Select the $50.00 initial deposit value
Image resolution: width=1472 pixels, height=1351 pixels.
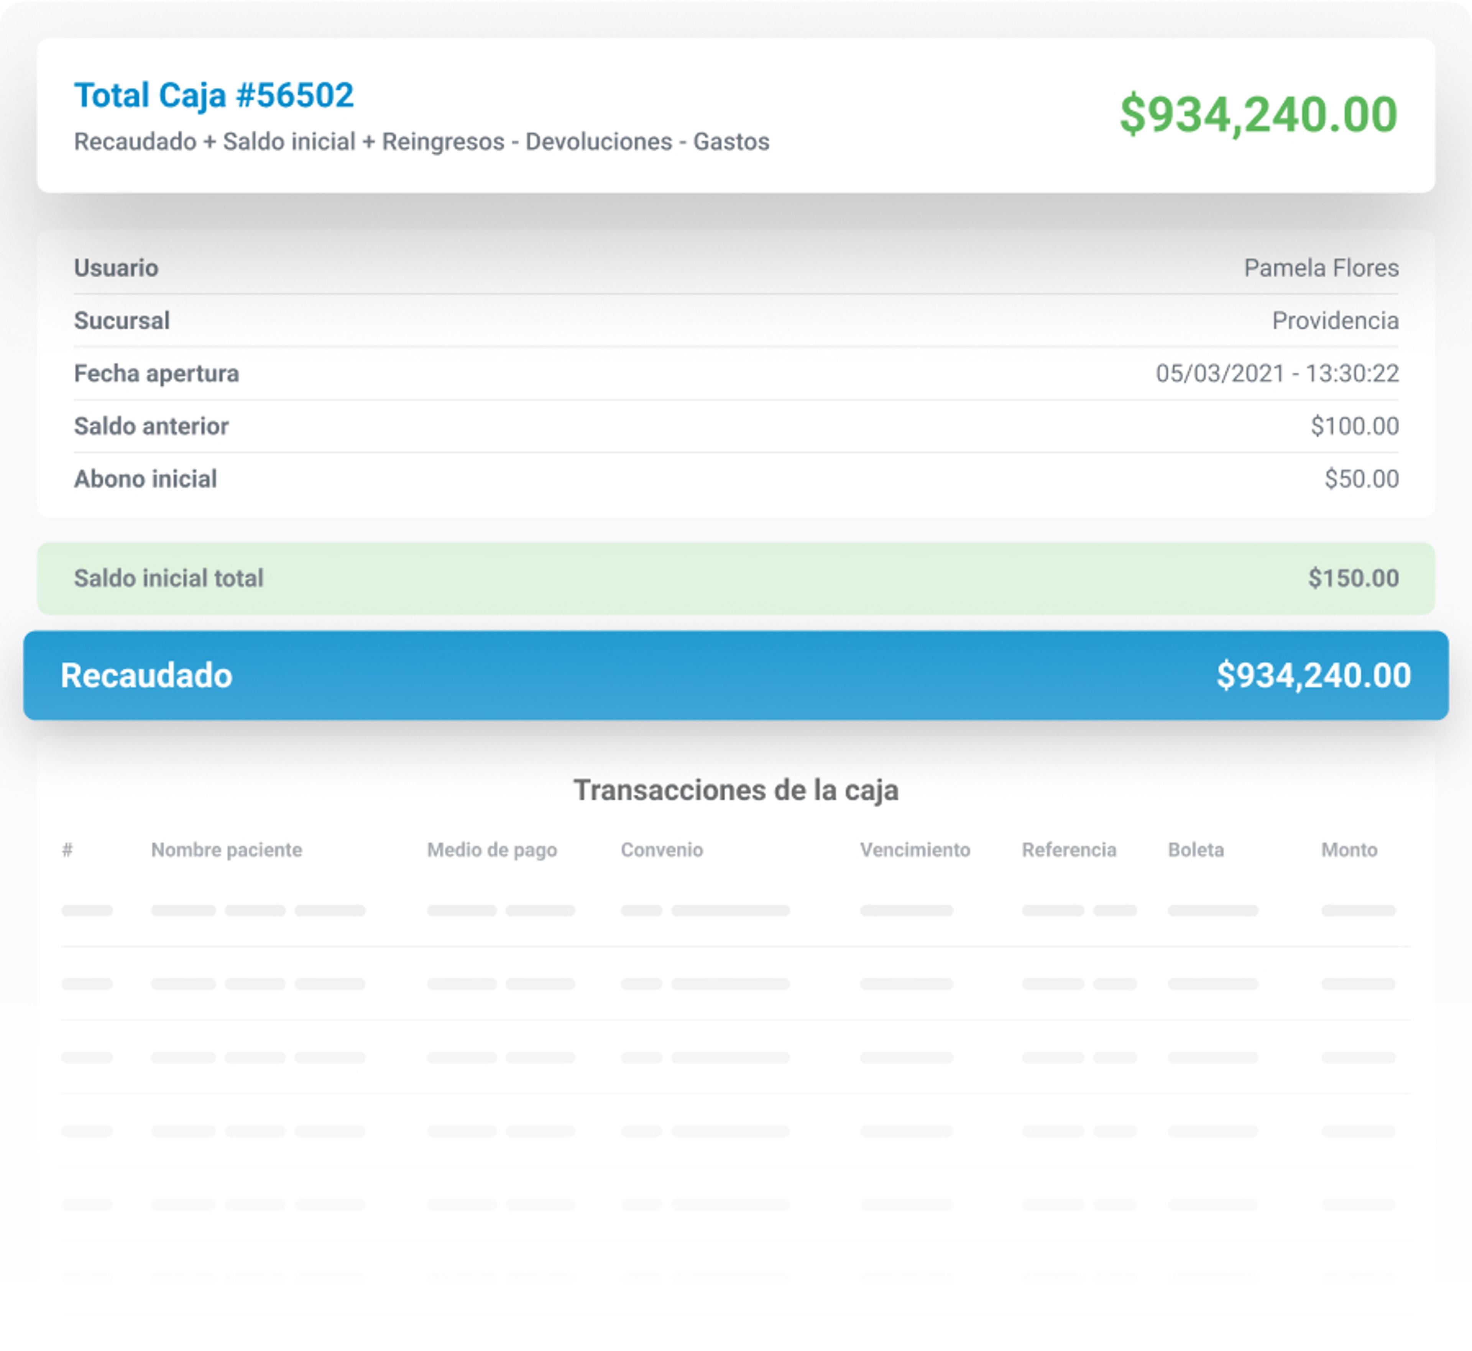[1362, 479]
